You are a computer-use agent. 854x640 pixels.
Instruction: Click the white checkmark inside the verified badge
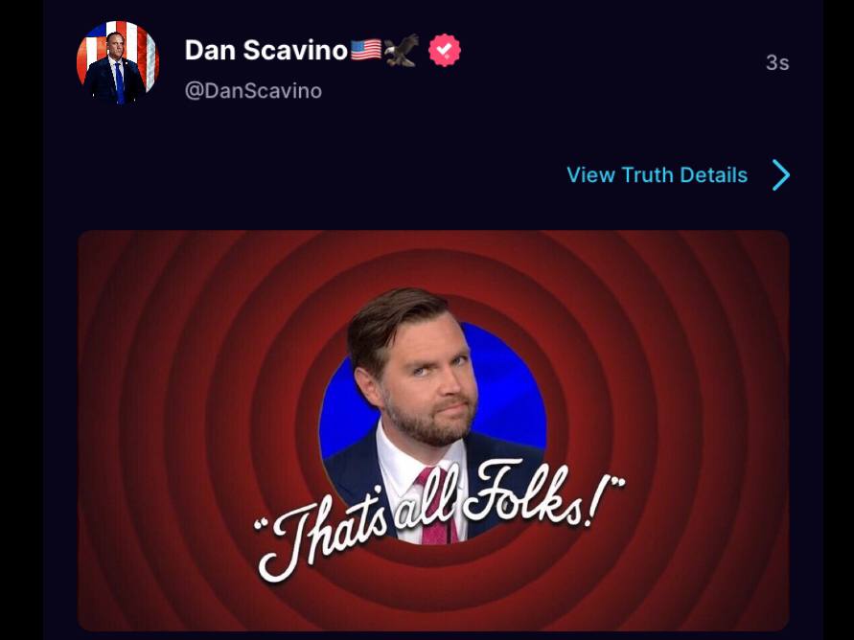click(x=445, y=50)
